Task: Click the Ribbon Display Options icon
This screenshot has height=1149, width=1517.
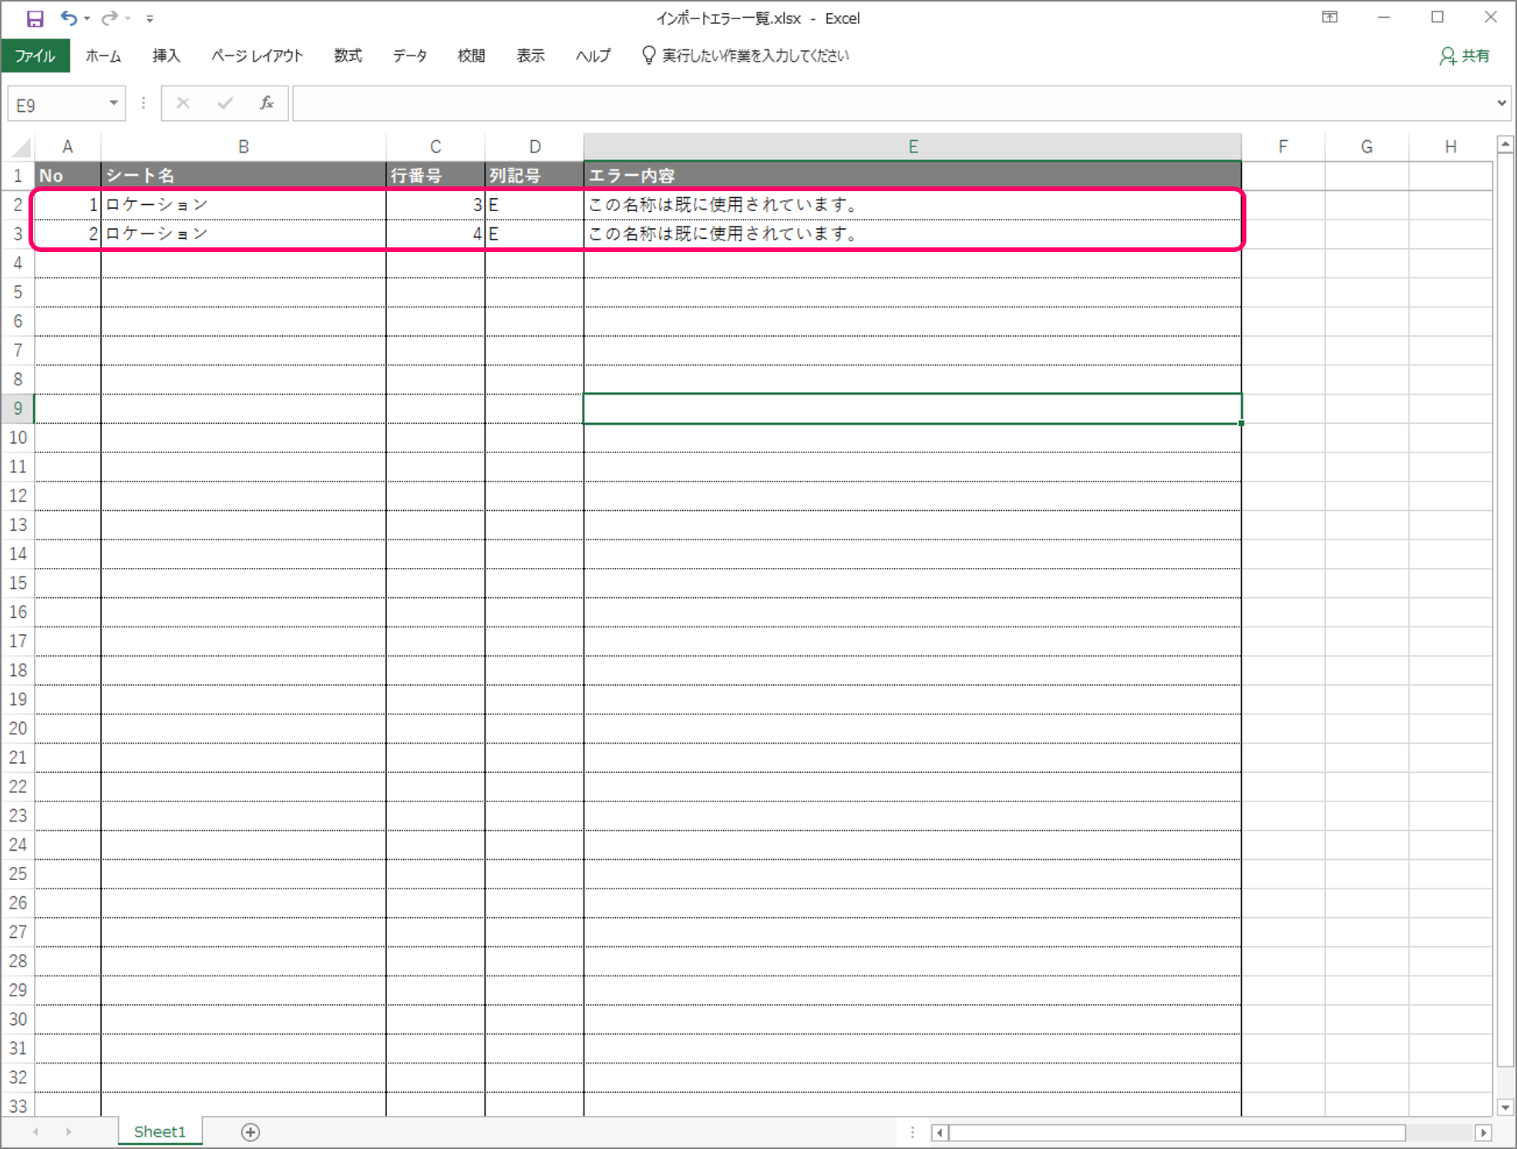Action: [1330, 17]
